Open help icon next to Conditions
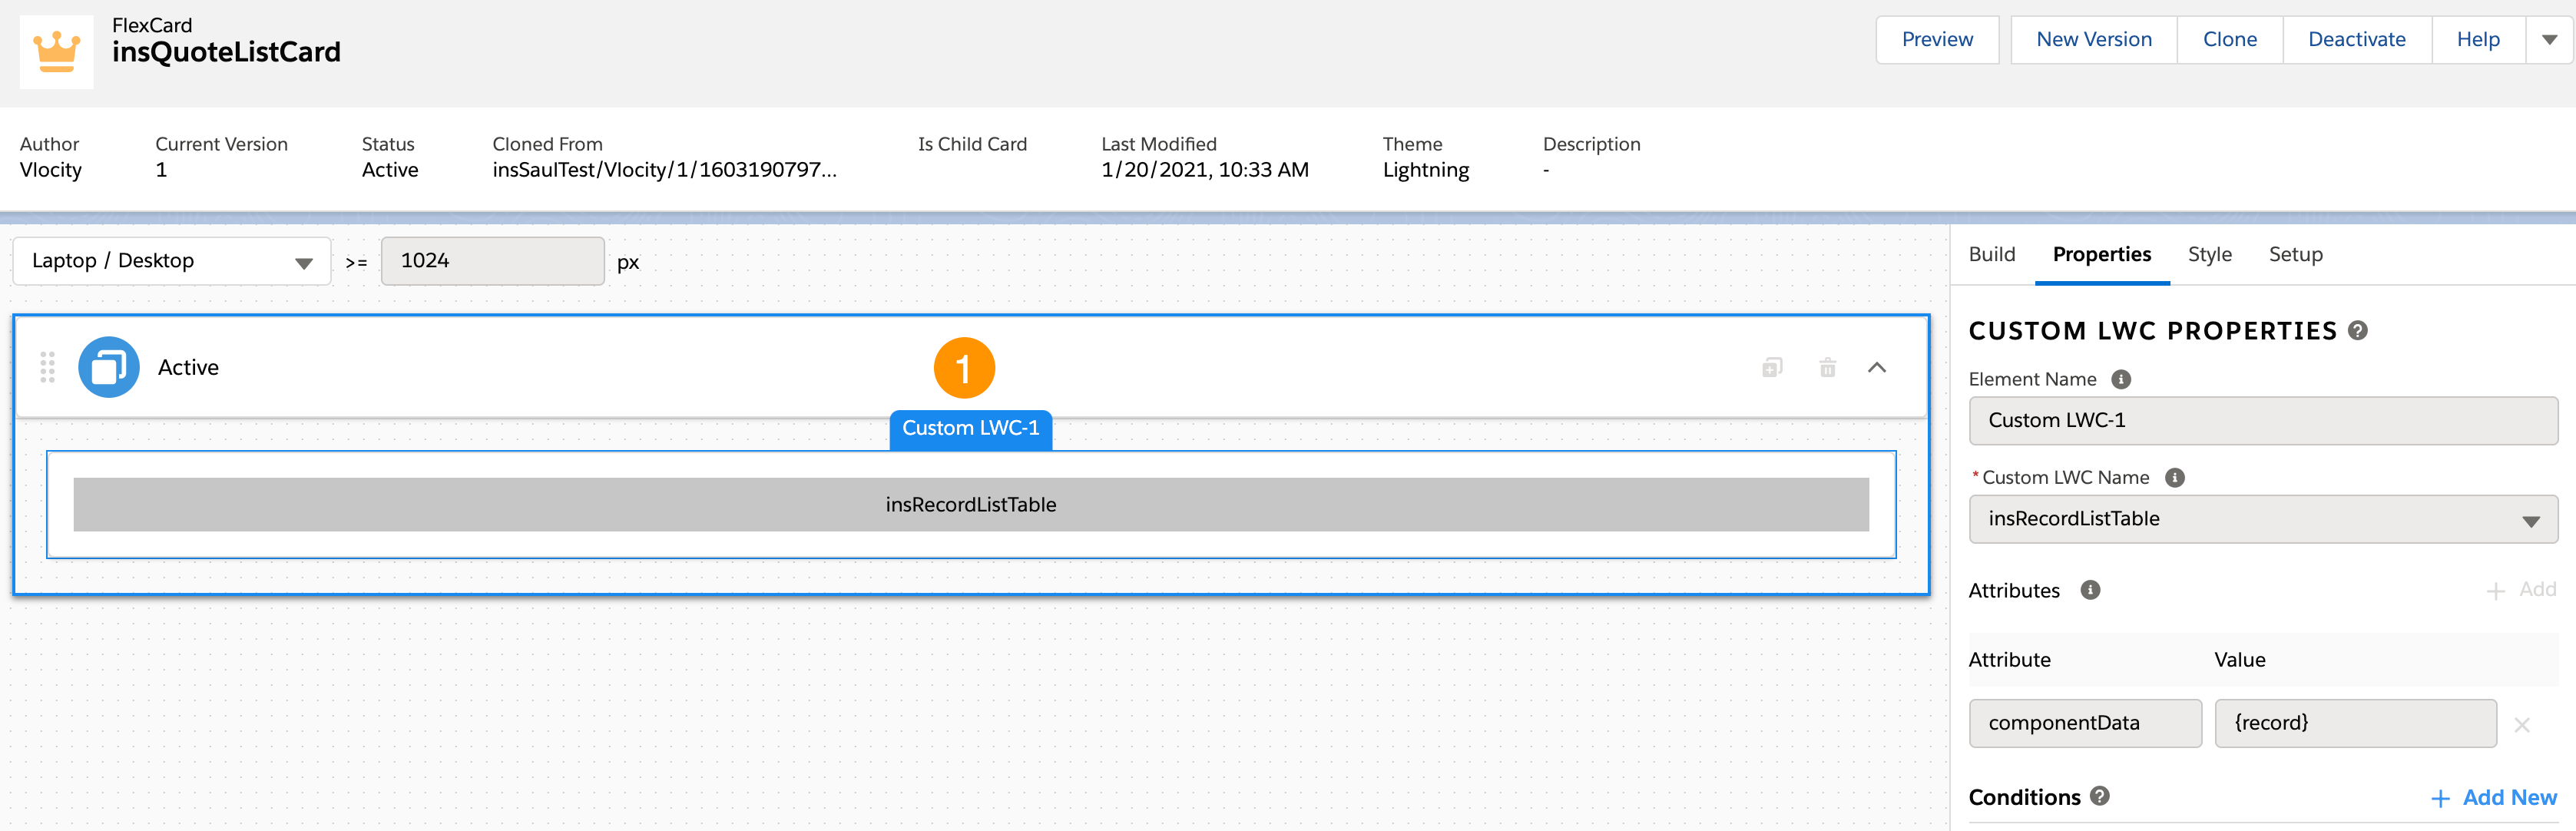 pyautogui.click(x=2100, y=796)
